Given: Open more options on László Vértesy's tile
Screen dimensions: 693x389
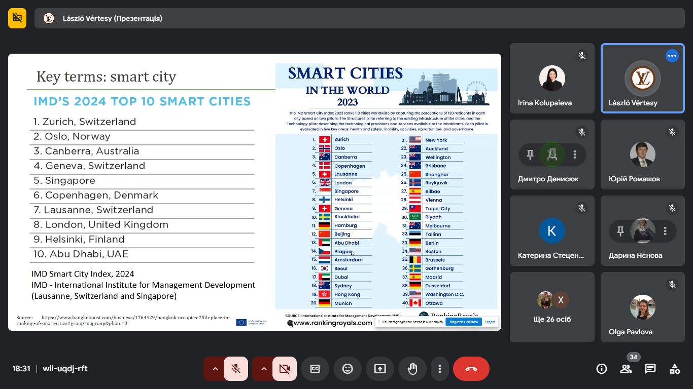Looking at the screenshot, I should click(x=672, y=56).
